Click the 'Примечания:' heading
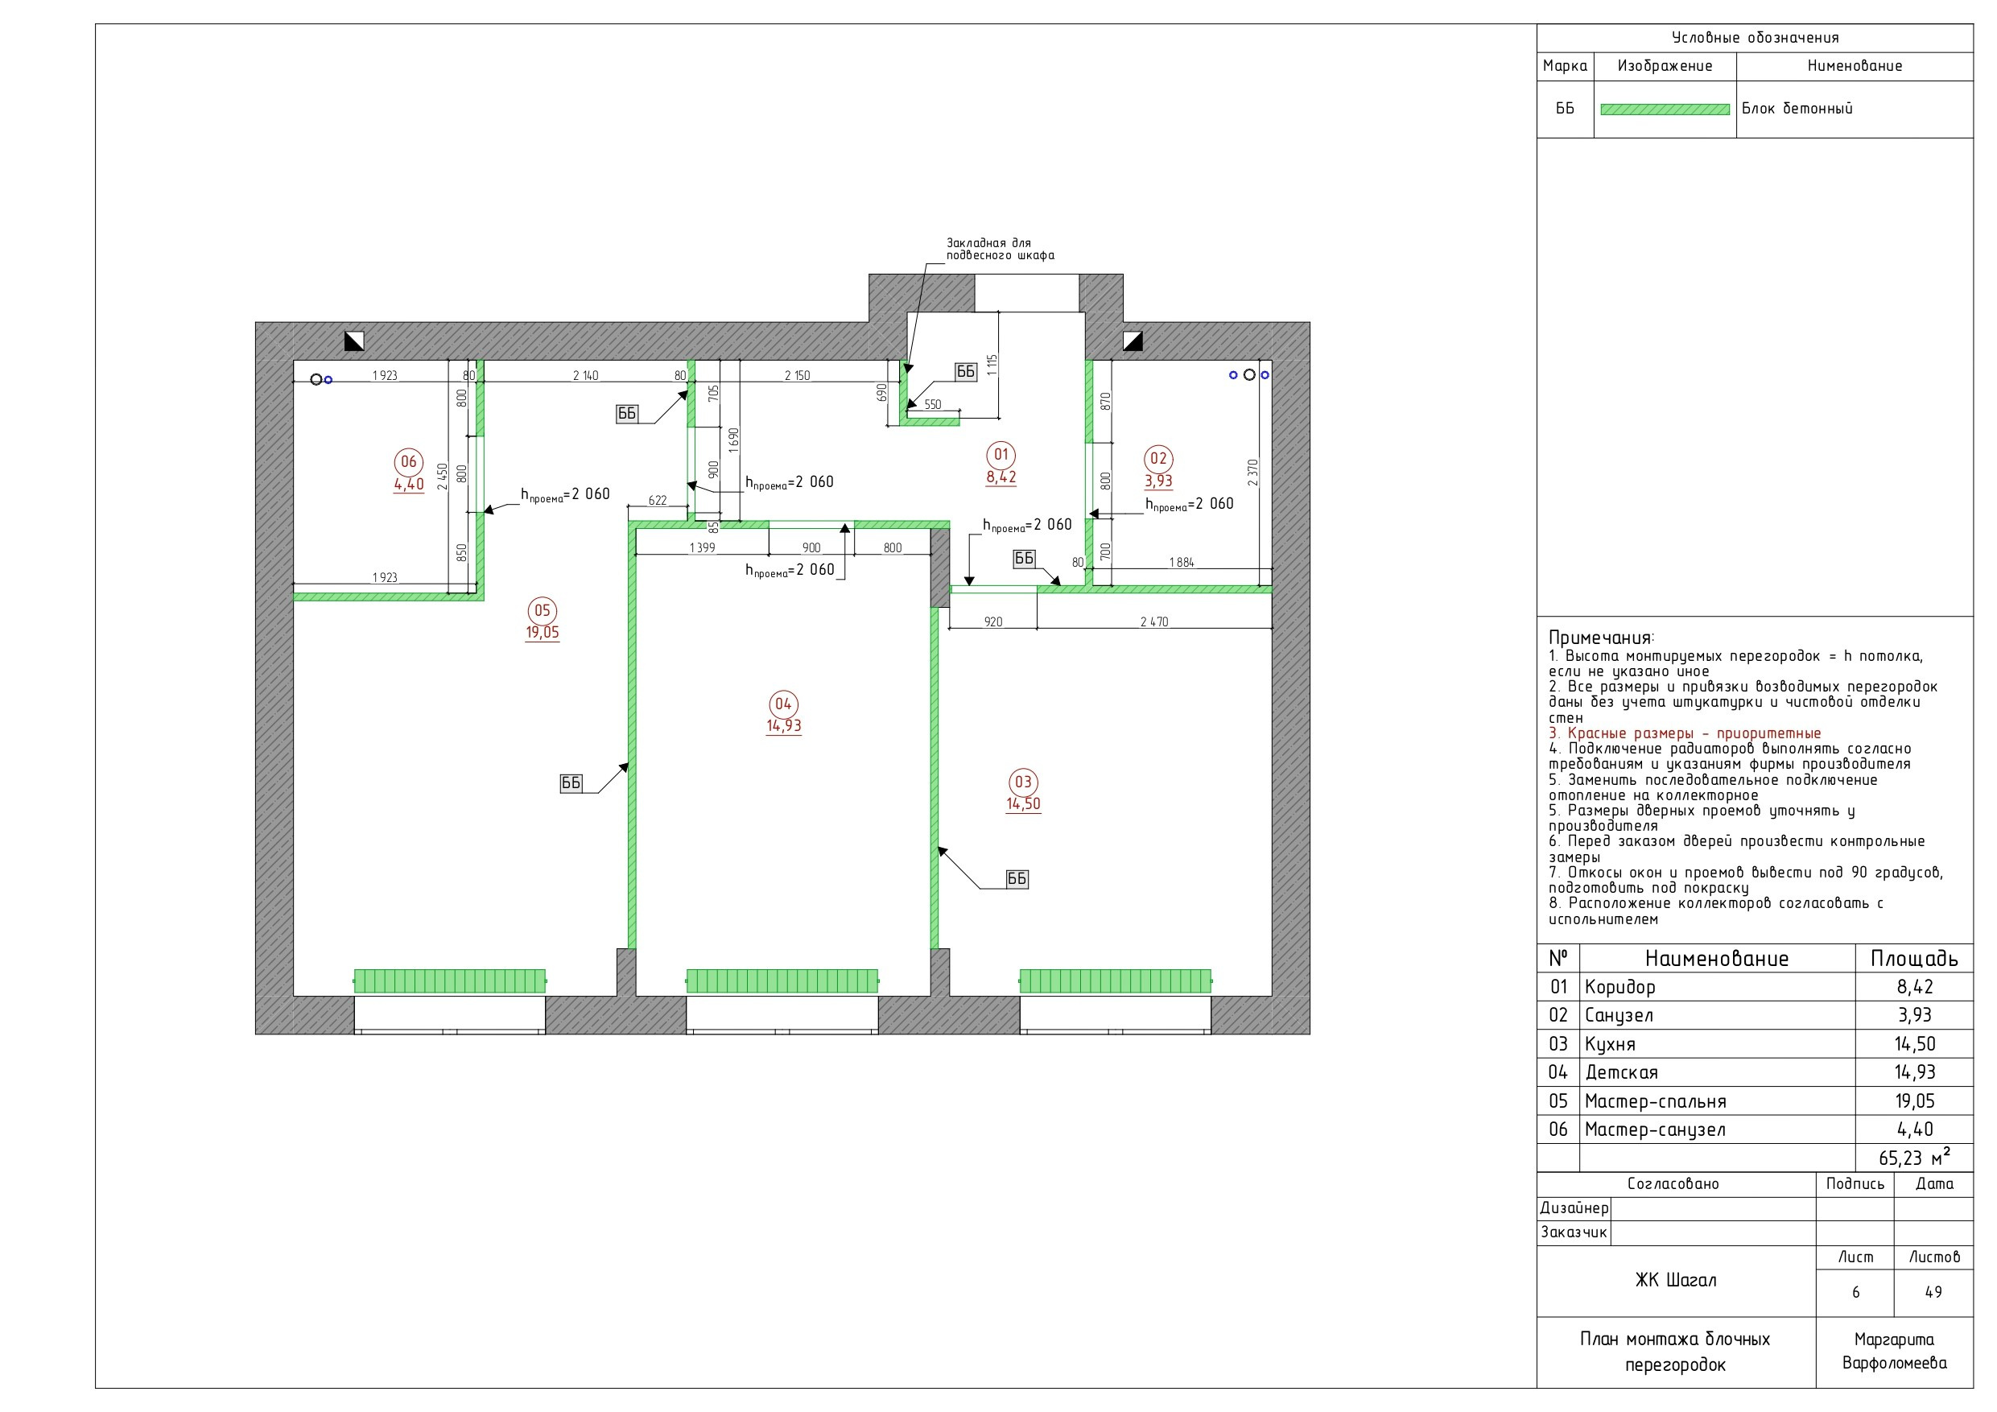This screenshot has width=1997, height=1412. click(x=1601, y=638)
